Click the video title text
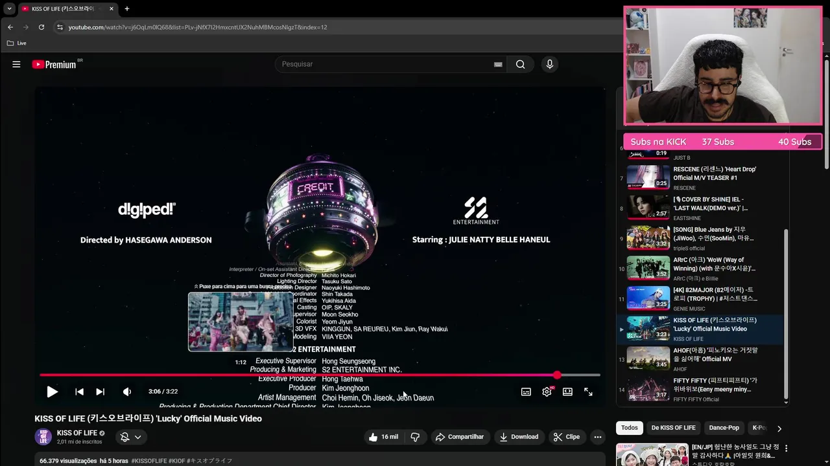 (148, 419)
